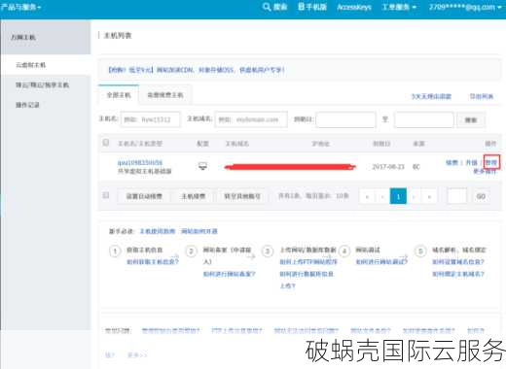Open the first FAQ link about console help
This screenshot has height=369, width=506.
(170, 330)
